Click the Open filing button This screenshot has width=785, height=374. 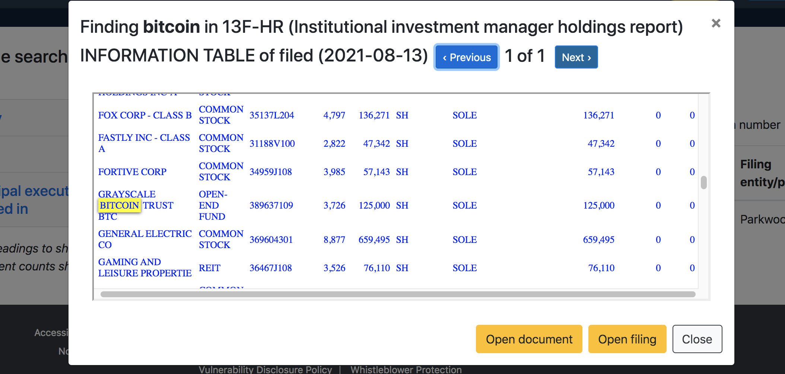pos(627,339)
